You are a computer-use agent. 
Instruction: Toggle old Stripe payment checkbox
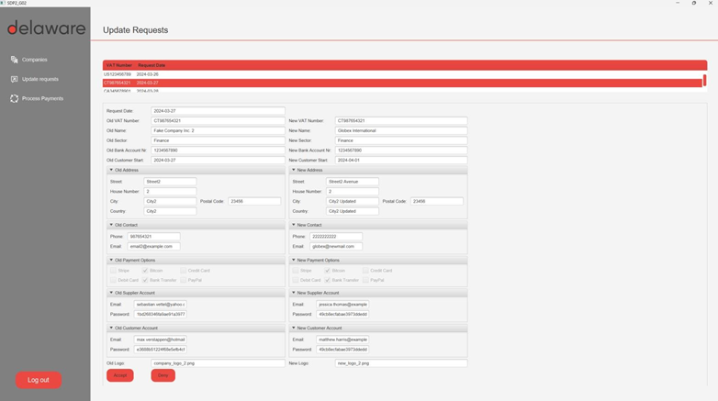[113, 271]
